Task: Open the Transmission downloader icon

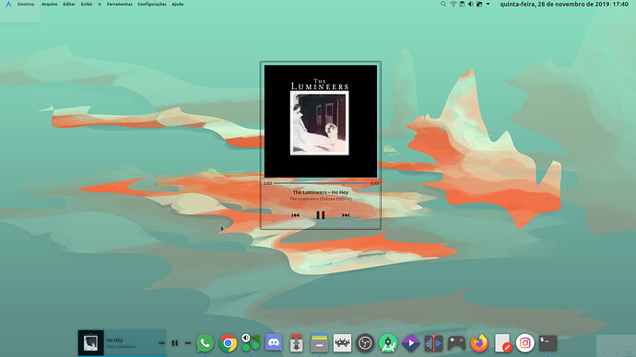Action: pyautogui.click(x=297, y=343)
